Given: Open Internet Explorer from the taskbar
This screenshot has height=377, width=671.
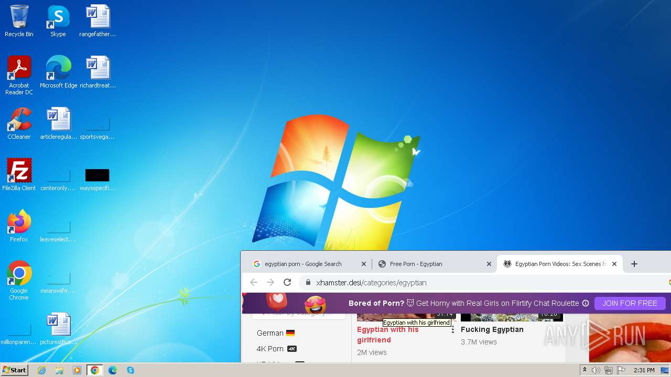Looking at the screenshot, I should tap(41, 370).
